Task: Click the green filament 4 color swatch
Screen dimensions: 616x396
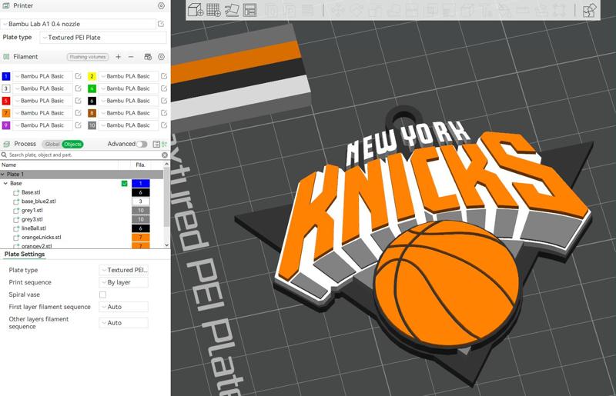Action: point(92,88)
